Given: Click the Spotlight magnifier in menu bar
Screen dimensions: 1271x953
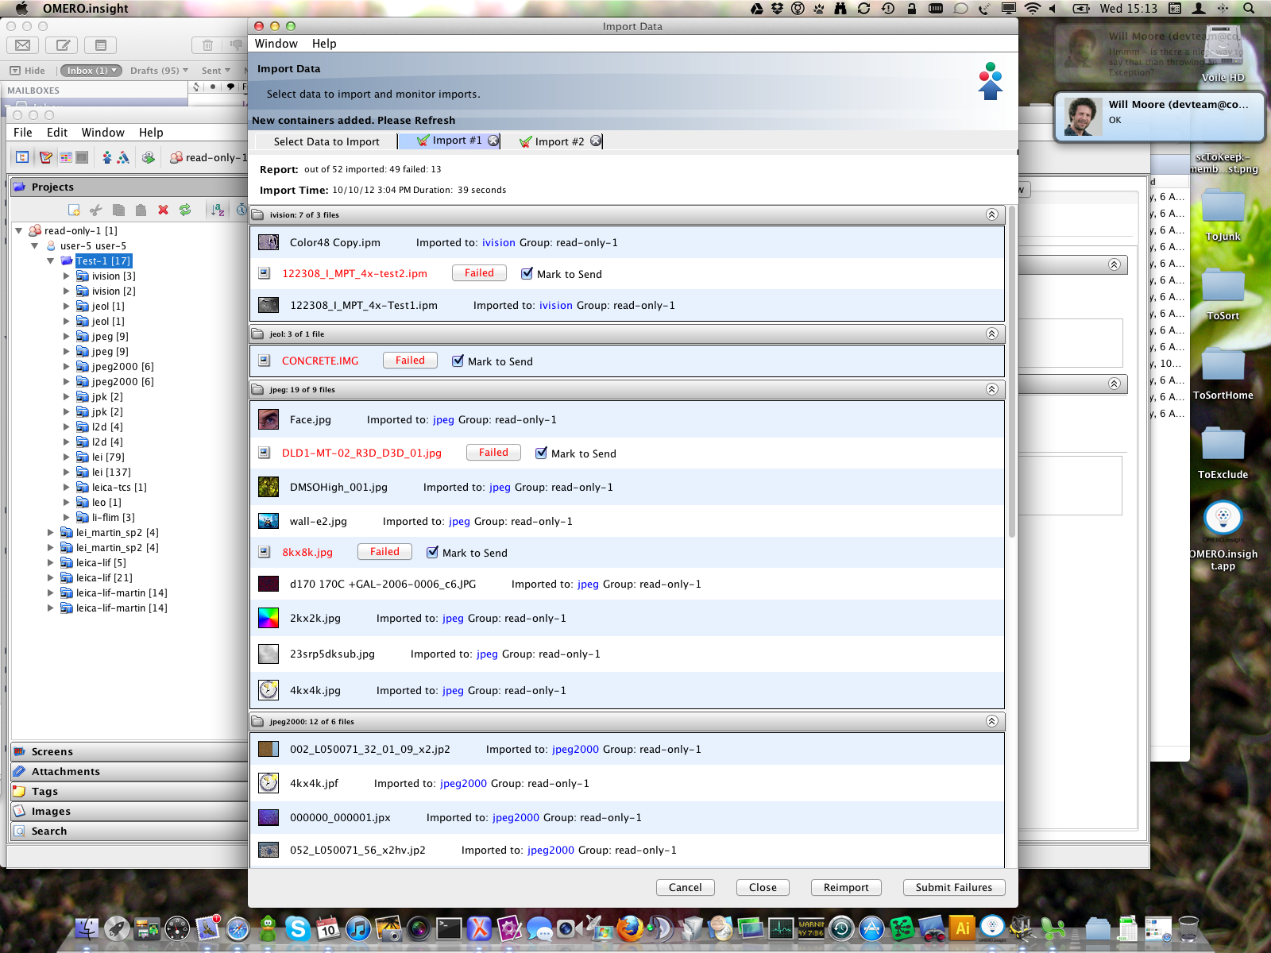Looking at the screenshot, I should click(1249, 8).
